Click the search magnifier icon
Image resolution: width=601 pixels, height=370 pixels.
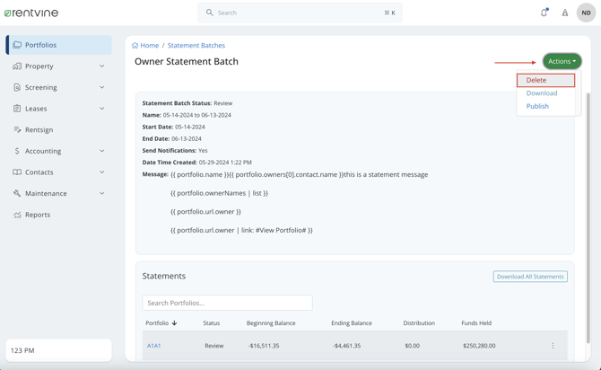pyautogui.click(x=209, y=13)
